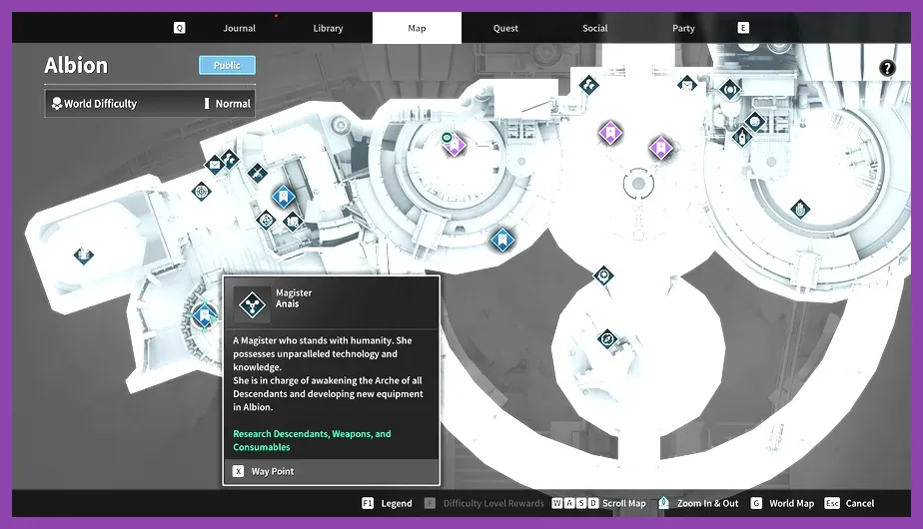
Task: Click the purple bookmark nearest the plaza research icon
Action: 610,133
